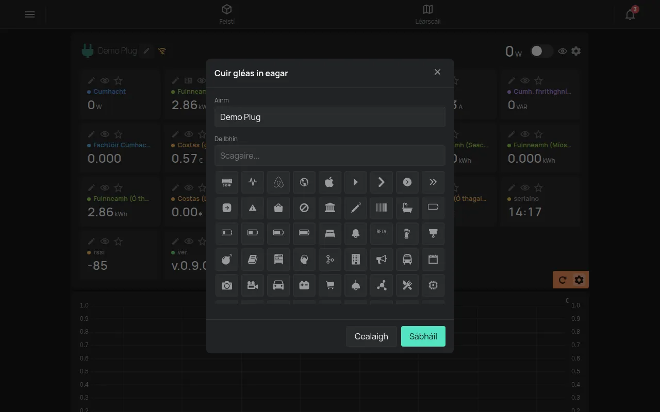
Task: Toggle visibility eye on Cumhacht card
Action: [x=105, y=81]
